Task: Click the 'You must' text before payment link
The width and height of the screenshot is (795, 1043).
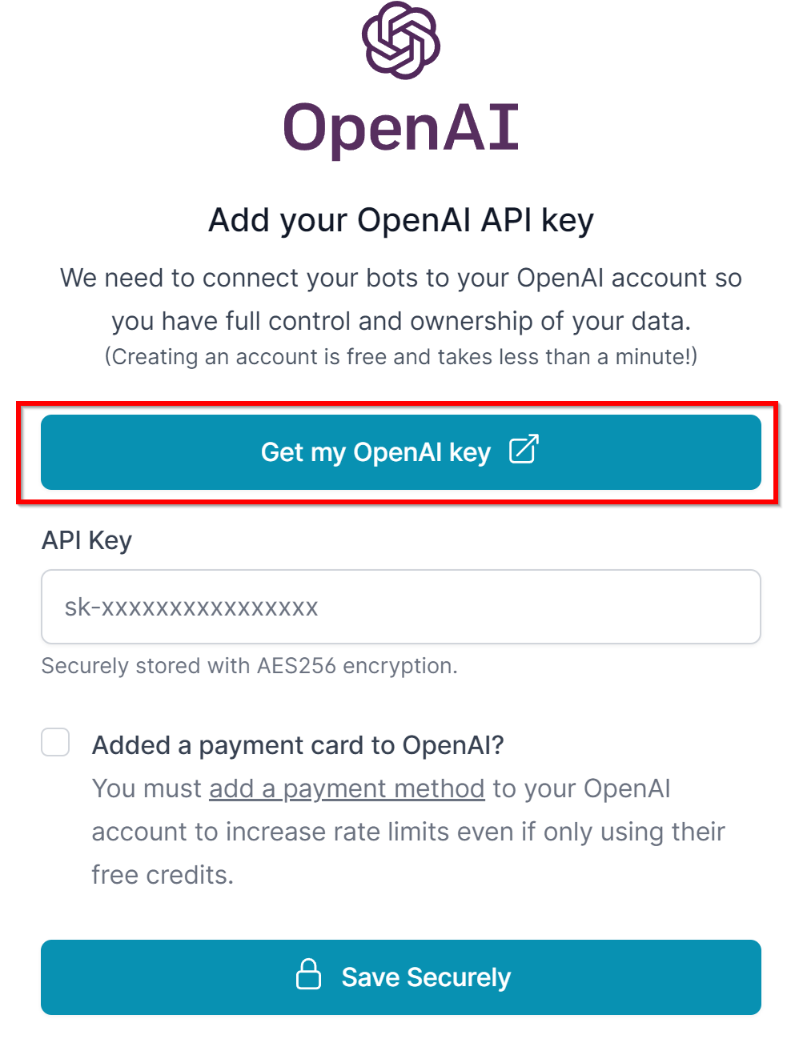Action: [147, 788]
